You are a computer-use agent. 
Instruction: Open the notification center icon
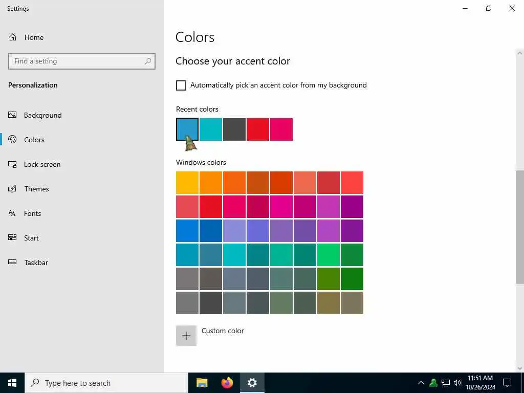pyautogui.click(x=507, y=383)
